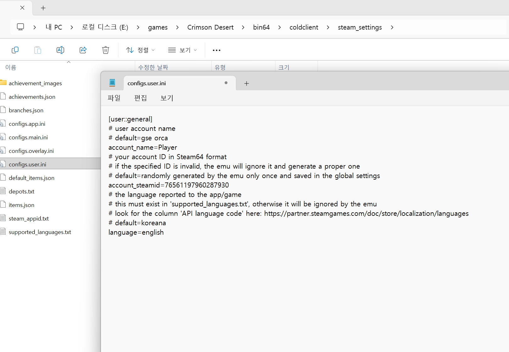
Task: Click the # default=koreana comment line
Action: 137,223
